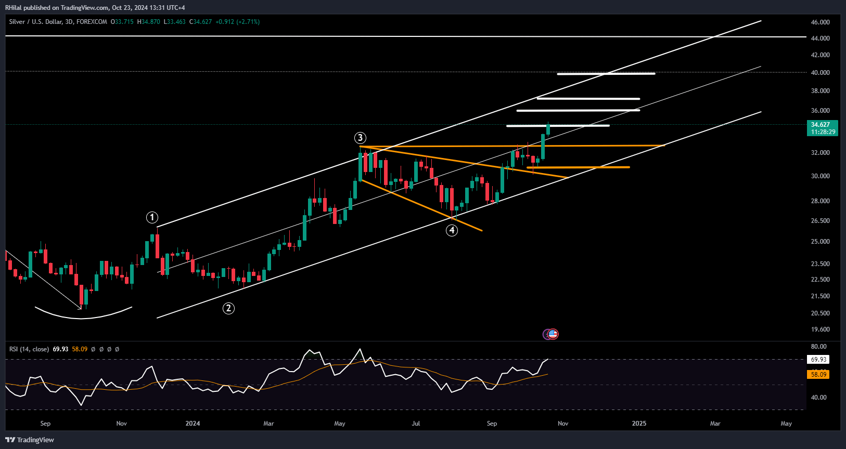Click the 32.000 price axis label
The image size is (846, 449).
click(821, 153)
